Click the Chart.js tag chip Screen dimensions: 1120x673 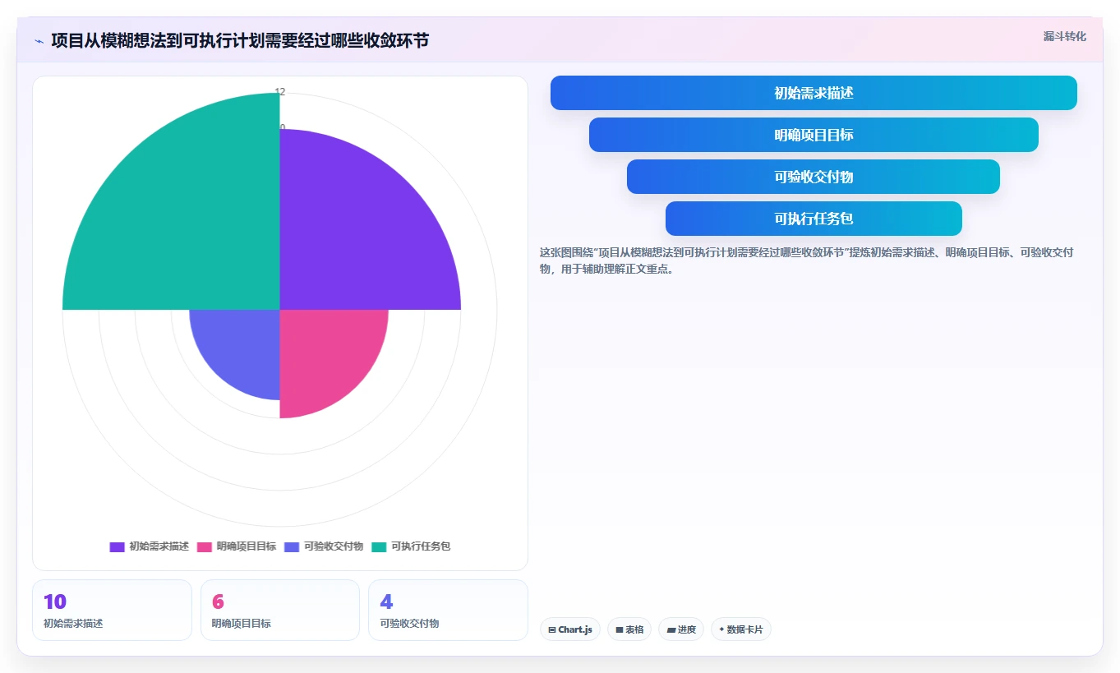(x=570, y=629)
